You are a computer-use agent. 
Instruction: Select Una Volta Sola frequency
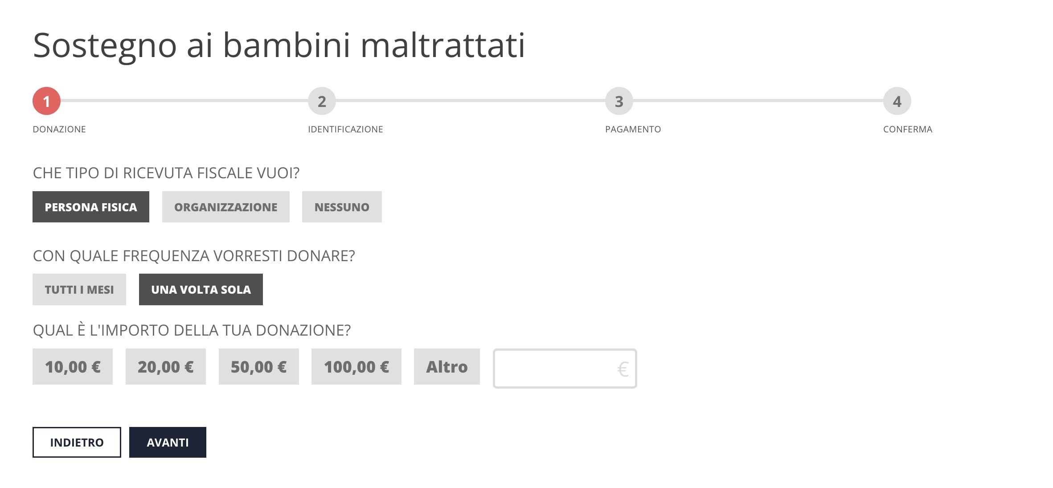tap(201, 289)
